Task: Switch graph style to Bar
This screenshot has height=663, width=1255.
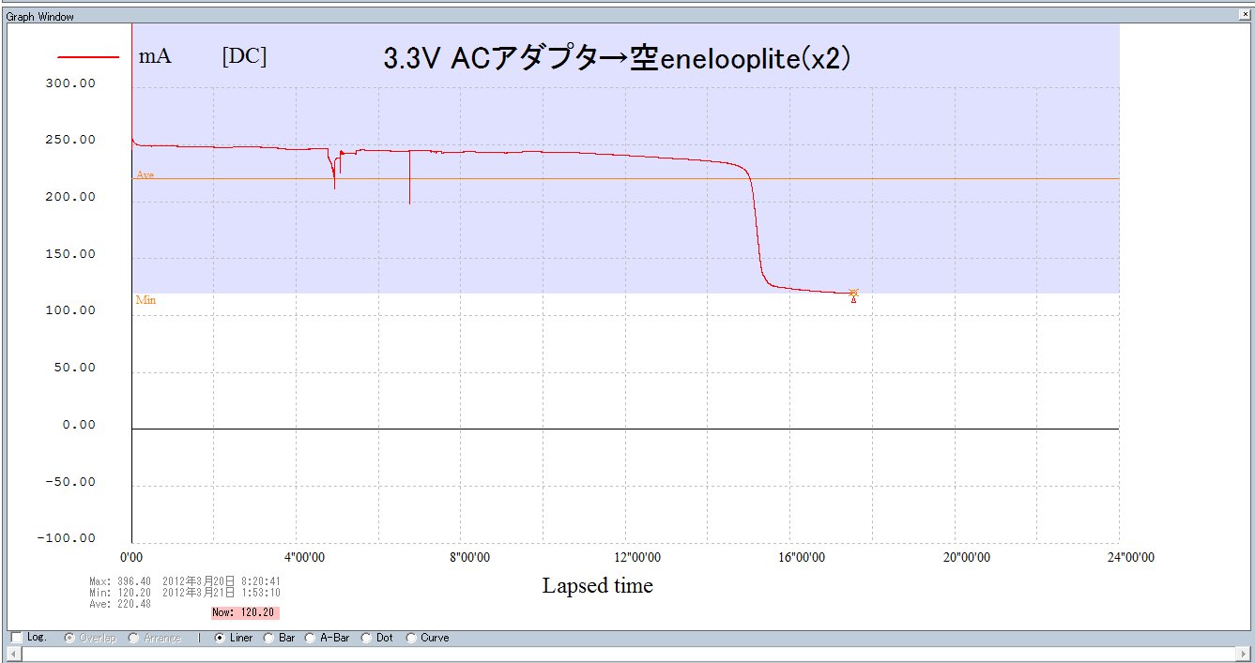Action: [x=269, y=638]
